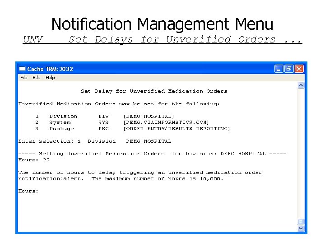Click the Set Delay for Unverified Medication Orders heading
Image resolution: width=325 pixels, height=244 pixels.
pos(154,91)
